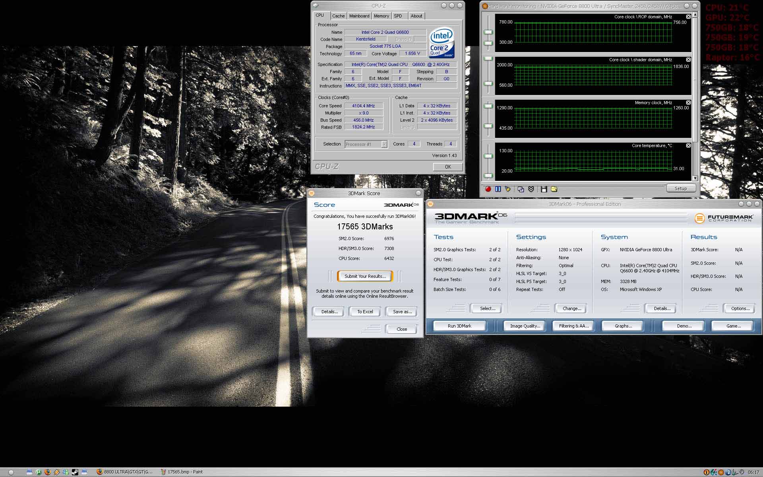The image size is (763, 477).
Task: Switch to the Mainboard tab in CPU-Z
Action: click(359, 16)
